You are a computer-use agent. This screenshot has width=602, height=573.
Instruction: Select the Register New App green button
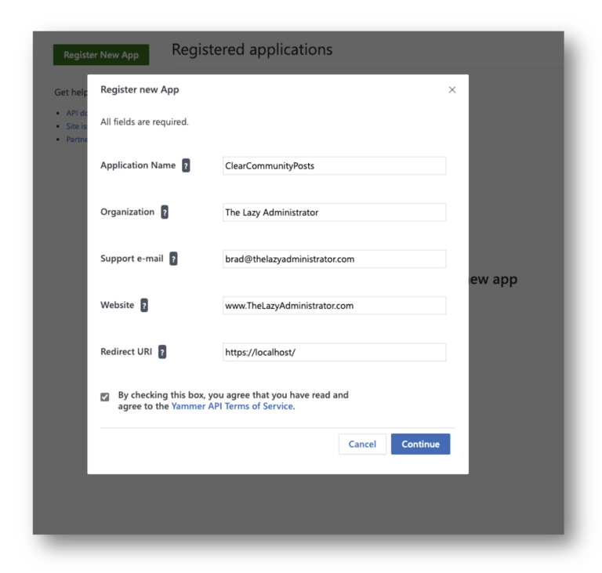(101, 55)
